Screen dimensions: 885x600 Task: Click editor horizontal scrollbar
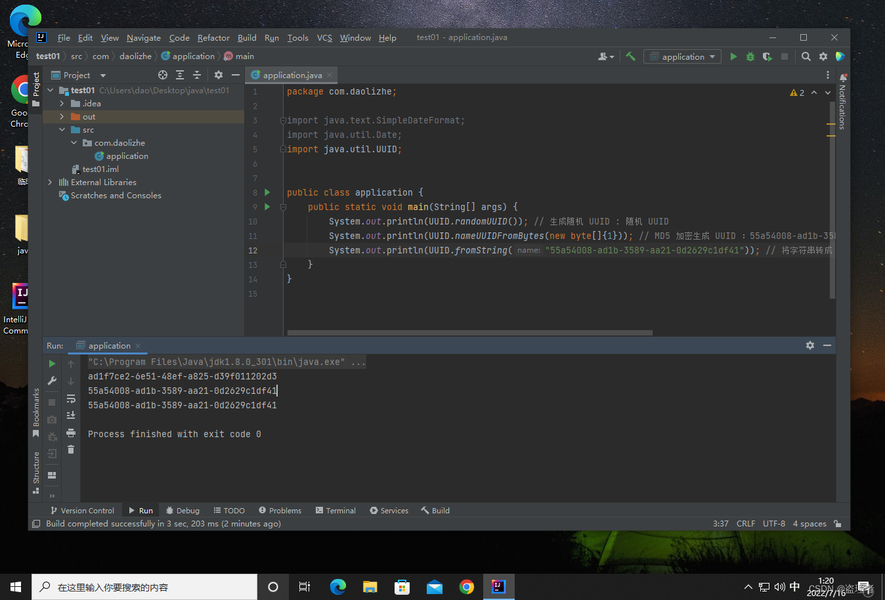(469, 333)
